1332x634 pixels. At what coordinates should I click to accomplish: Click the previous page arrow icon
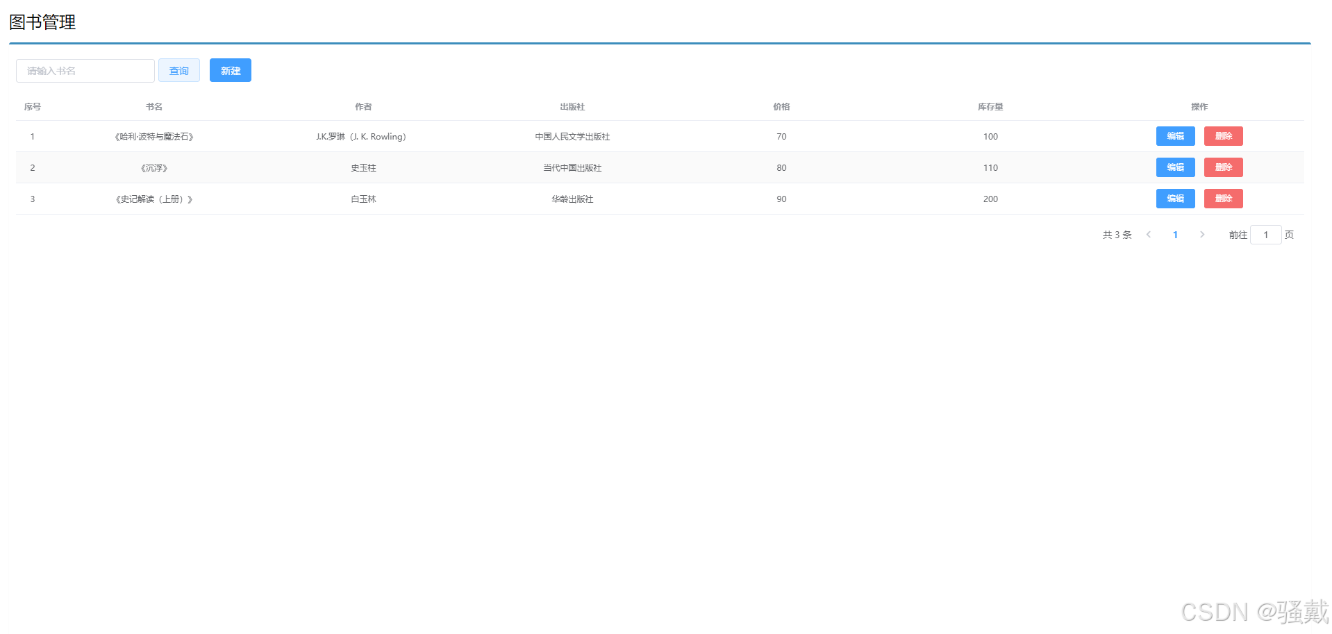click(1148, 235)
